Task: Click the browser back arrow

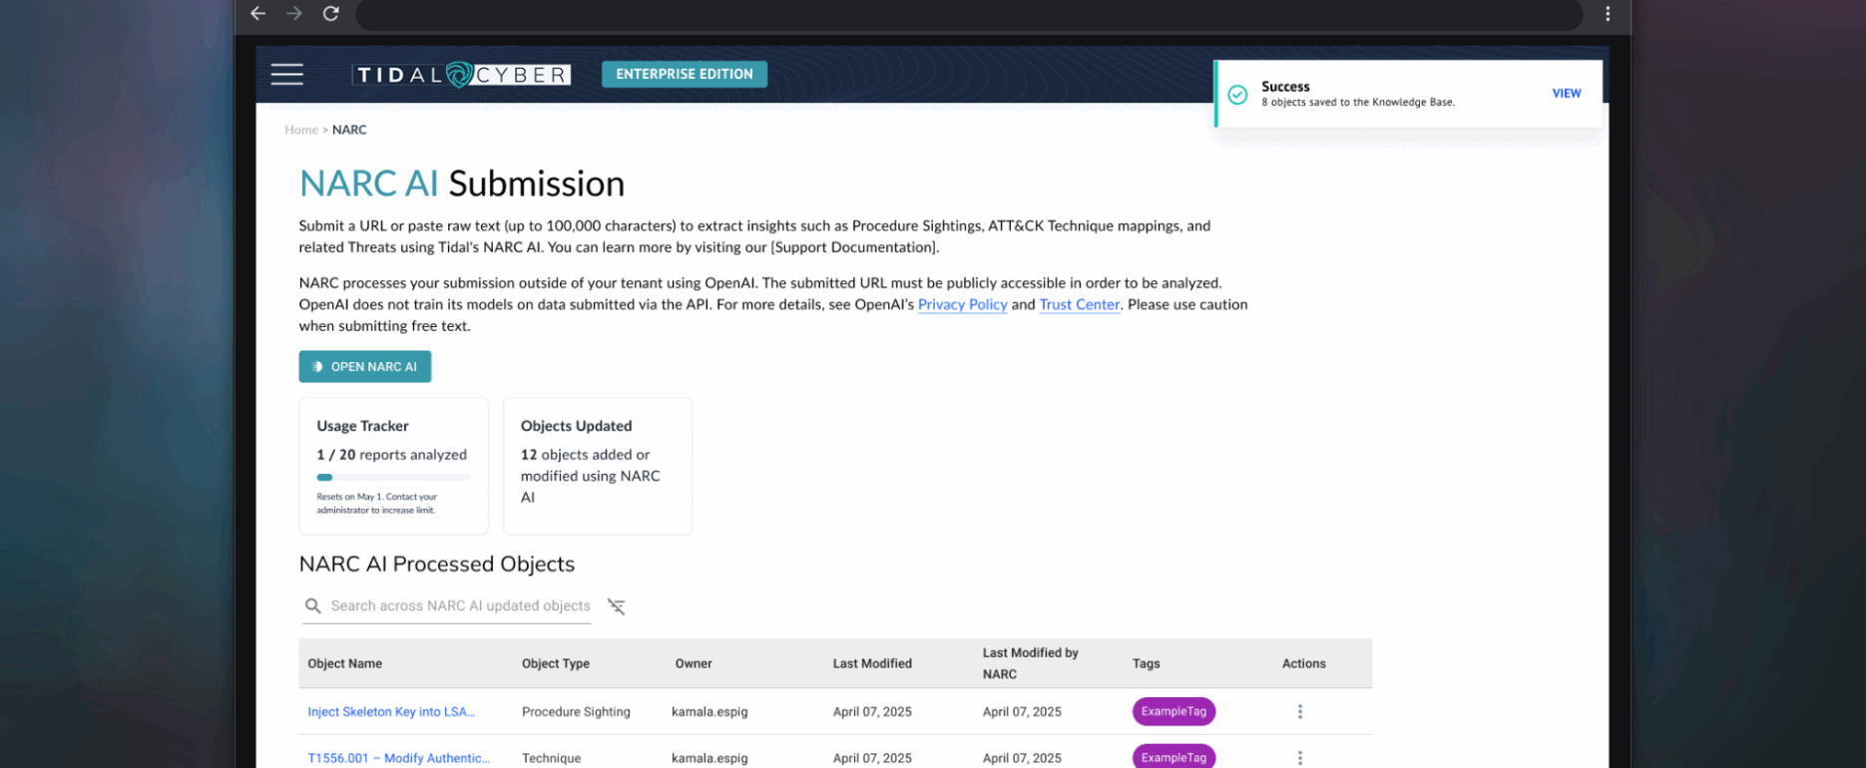Action: click(x=258, y=14)
